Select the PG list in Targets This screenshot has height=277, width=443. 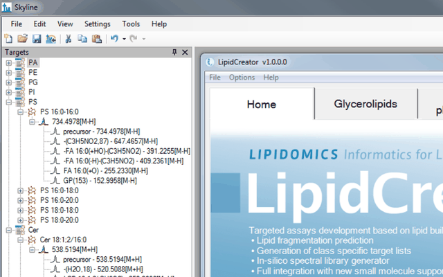coord(33,82)
